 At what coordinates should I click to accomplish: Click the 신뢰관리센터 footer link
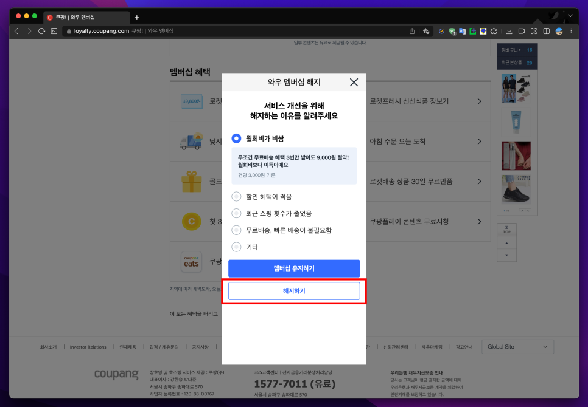coord(396,347)
